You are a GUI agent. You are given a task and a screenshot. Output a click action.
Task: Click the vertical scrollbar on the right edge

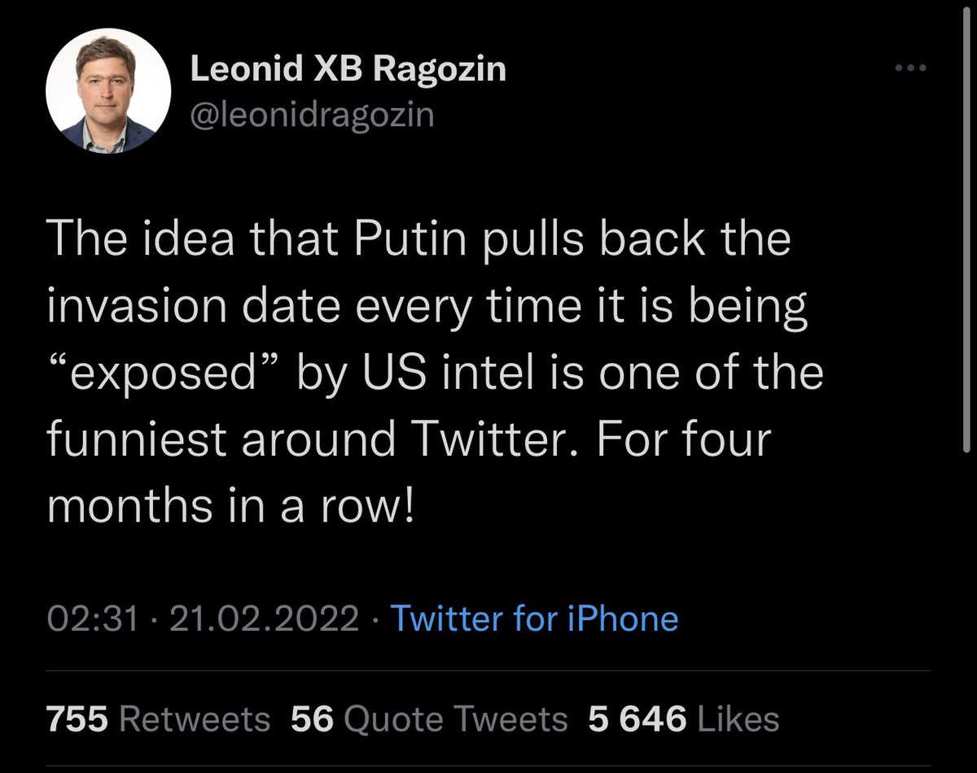tap(968, 244)
